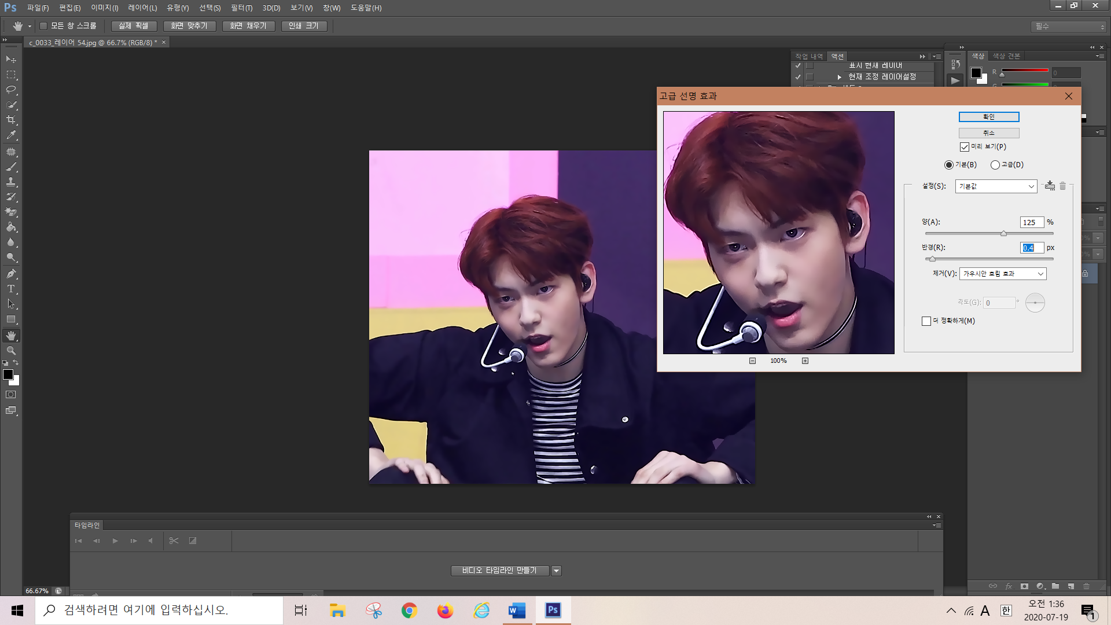Select the Crop tool
Screen dimensions: 1111x625
(x=11, y=120)
